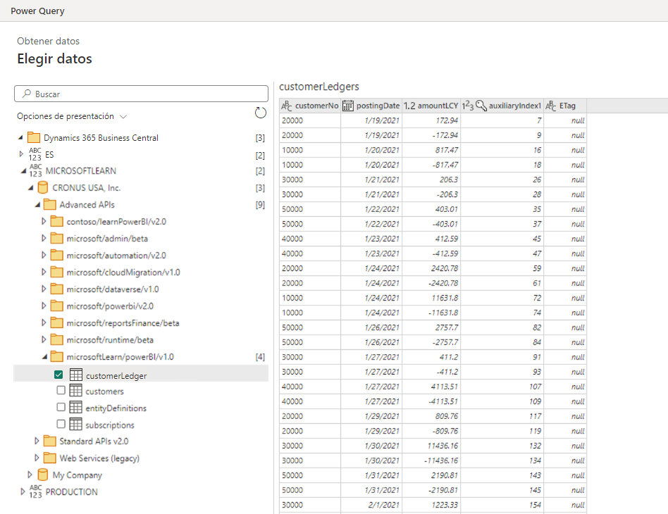
Task: Click the ABC 123 icon beside MICROSOFTLEARN
Action: click(x=36, y=171)
